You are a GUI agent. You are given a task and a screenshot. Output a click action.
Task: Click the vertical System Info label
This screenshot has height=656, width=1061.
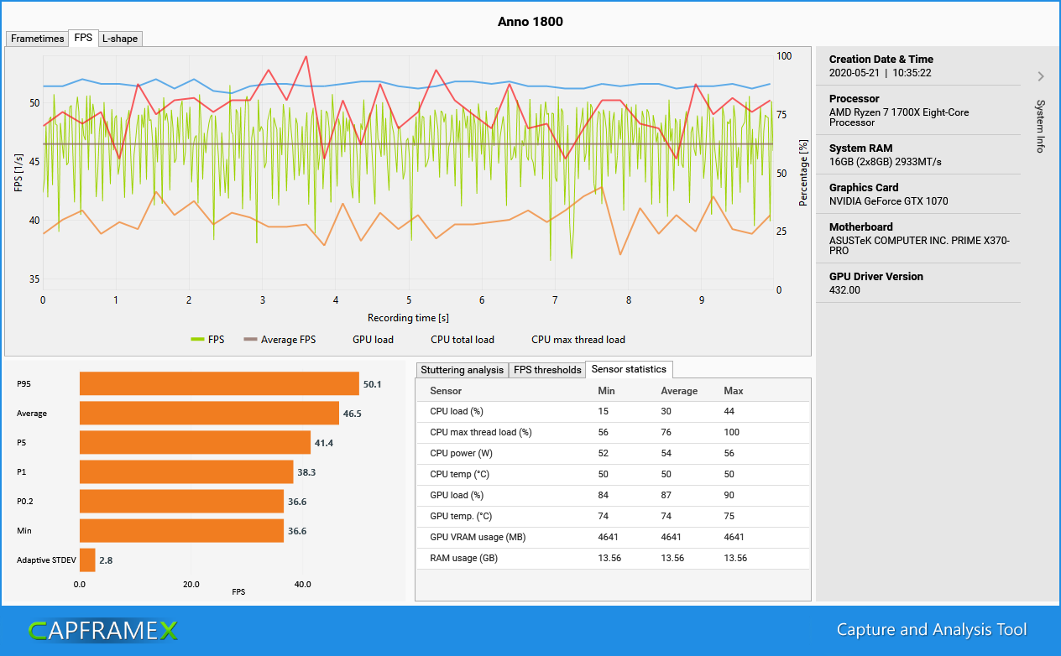(1040, 127)
